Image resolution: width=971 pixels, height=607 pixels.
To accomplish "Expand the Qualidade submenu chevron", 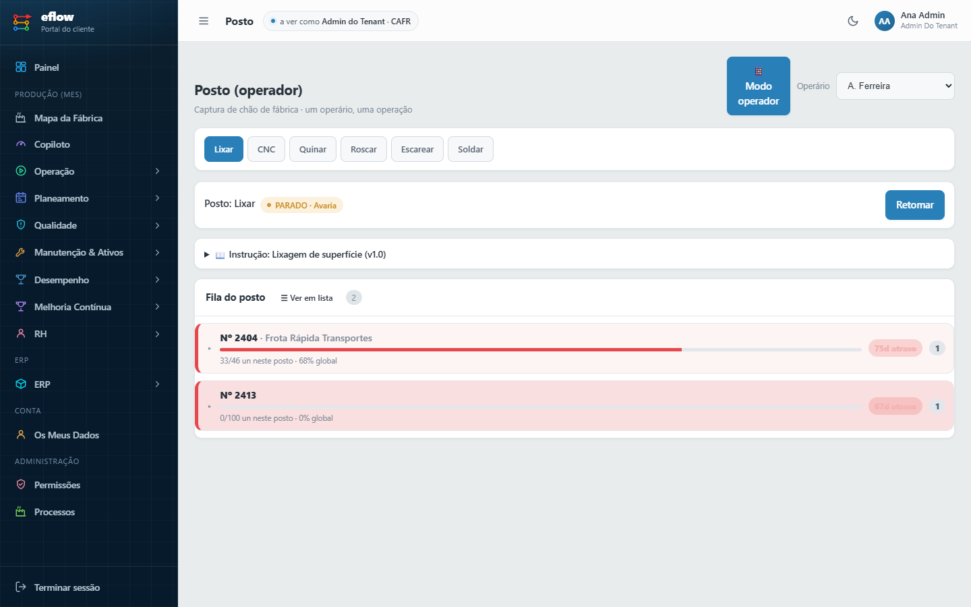I will coord(157,225).
